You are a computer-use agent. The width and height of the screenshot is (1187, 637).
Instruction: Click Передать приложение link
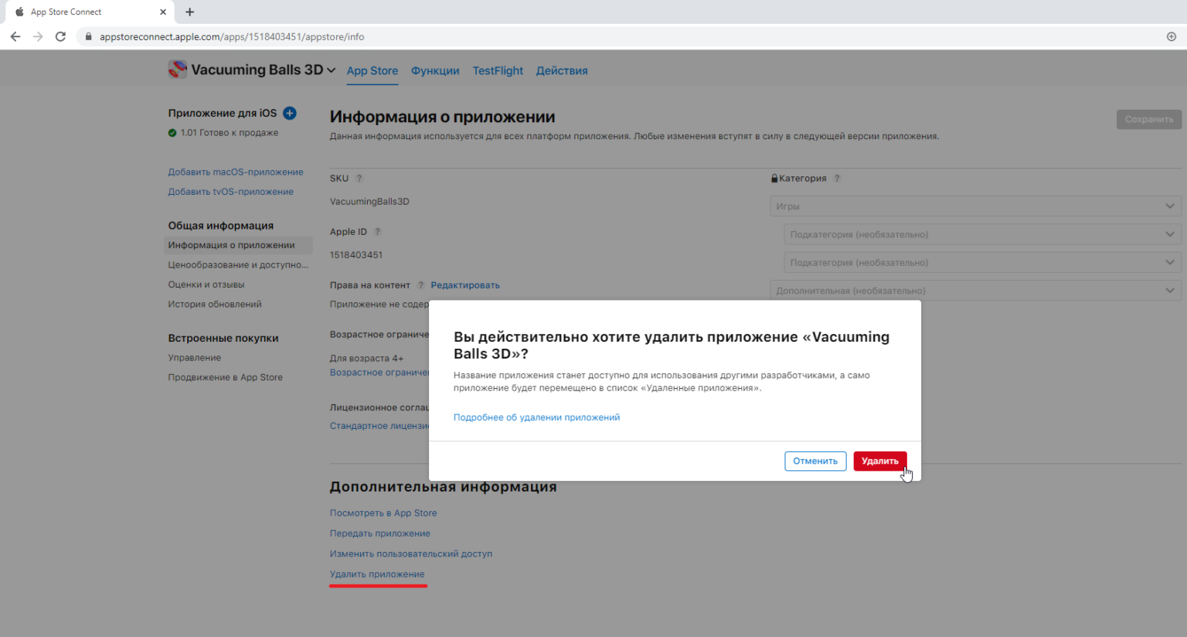click(x=380, y=533)
